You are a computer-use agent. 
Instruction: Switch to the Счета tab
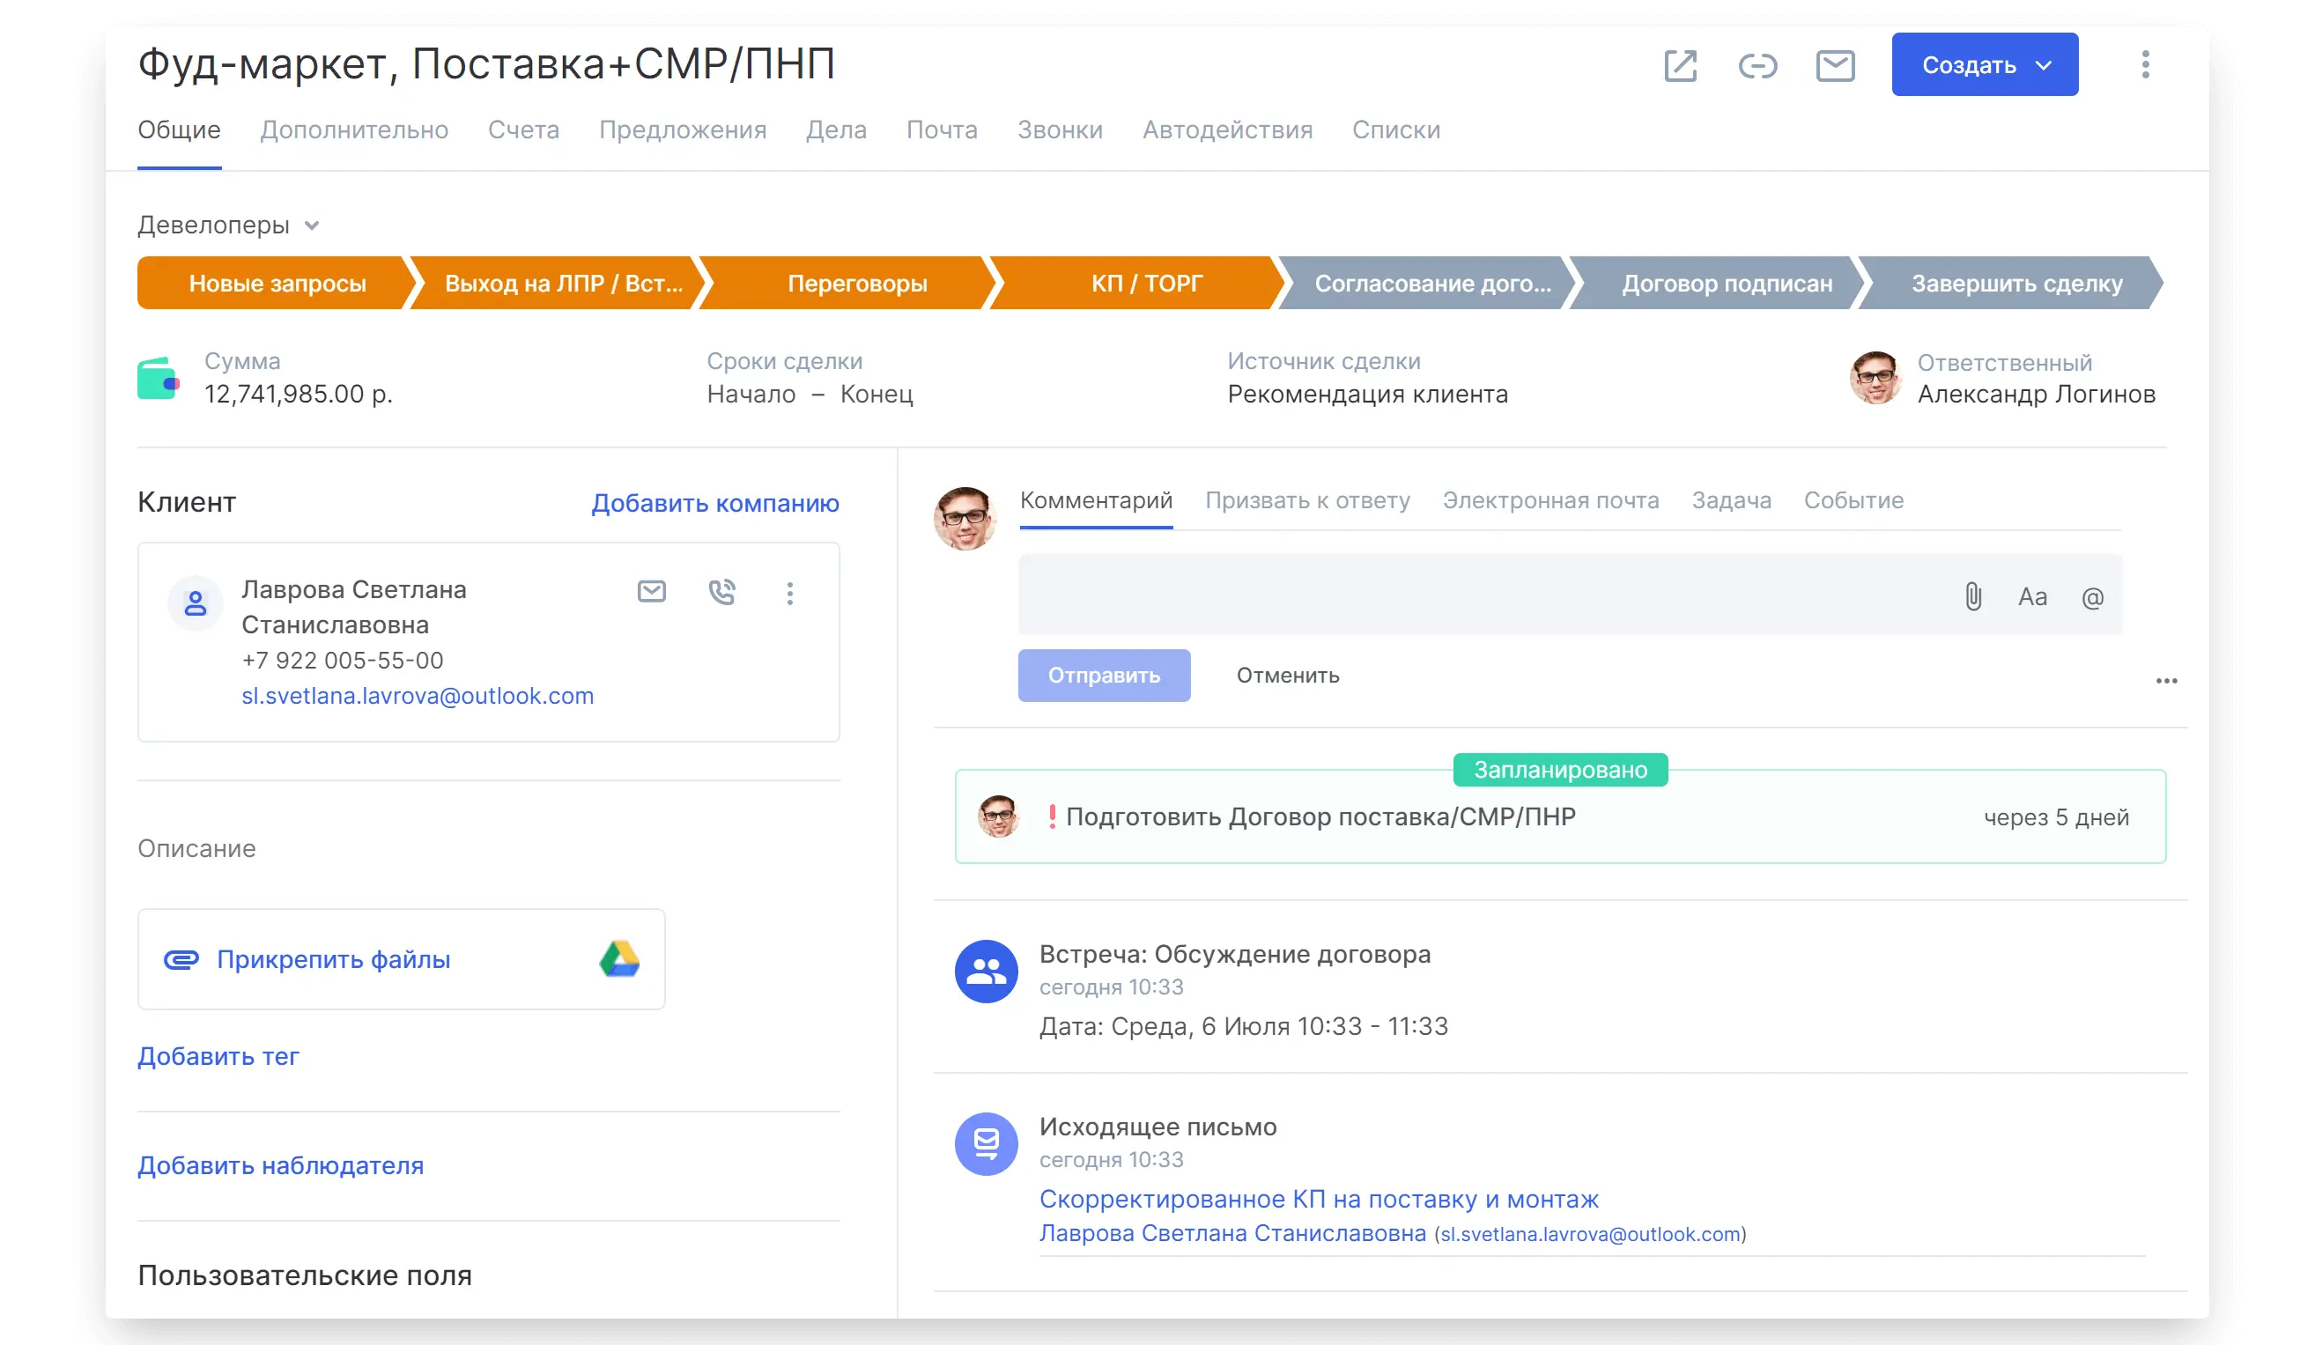522,129
